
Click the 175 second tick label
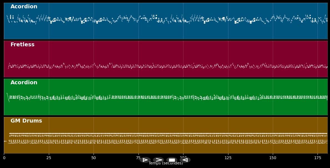click(318, 158)
